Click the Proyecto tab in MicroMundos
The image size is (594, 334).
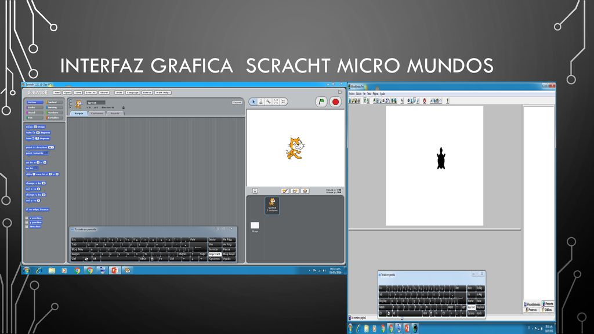pos(548,304)
